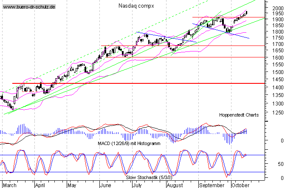Click the Nasdaq compx chart title

click(136, 6)
